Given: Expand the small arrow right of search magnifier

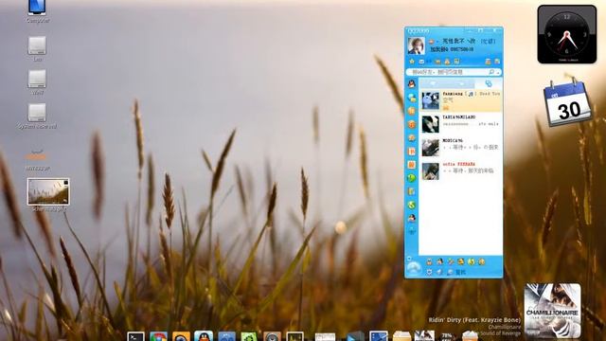Looking at the screenshot, I should coord(498,72).
